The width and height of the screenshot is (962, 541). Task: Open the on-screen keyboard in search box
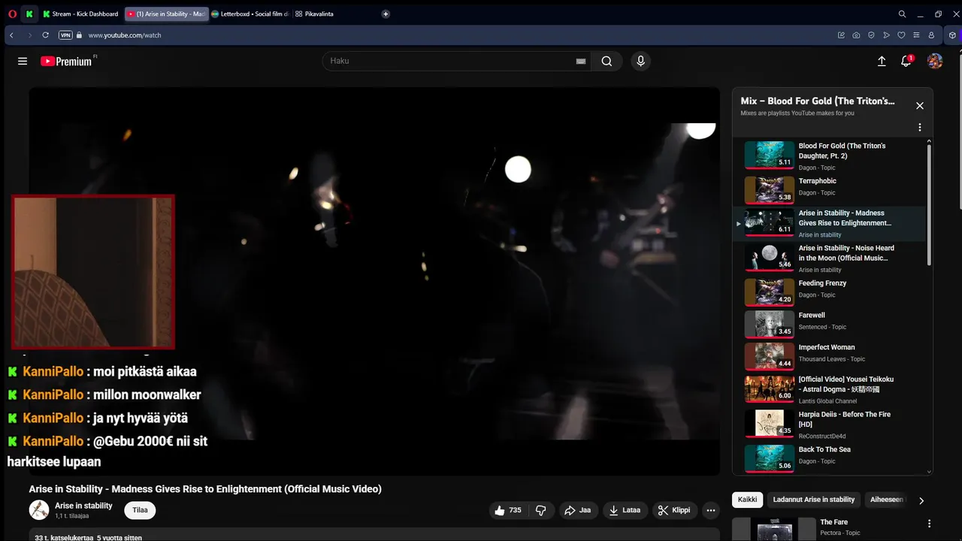point(580,62)
